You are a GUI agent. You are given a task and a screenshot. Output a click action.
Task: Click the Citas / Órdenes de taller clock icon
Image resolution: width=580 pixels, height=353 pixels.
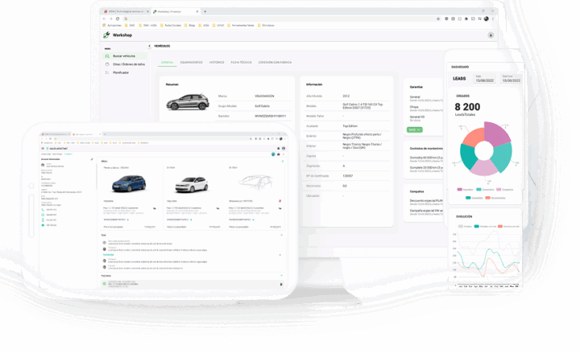pyautogui.click(x=107, y=64)
